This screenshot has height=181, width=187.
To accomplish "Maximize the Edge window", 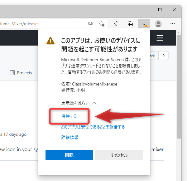I will pyautogui.click(x=160, y=10).
